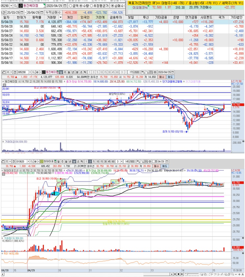Click speaker icon in 동진쎄미켐 chart toolbar
The height and width of the screenshot is (277, 245).
pyautogui.click(x=37, y=72)
